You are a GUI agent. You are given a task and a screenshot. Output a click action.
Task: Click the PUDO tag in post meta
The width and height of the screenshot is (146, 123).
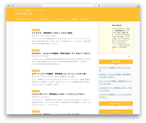click(46, 56)
